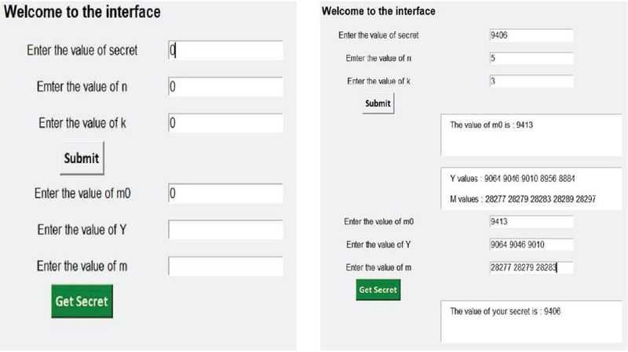Click the k field containing 3
Viewport: 628px width, 352px height.
coord(530,81)
